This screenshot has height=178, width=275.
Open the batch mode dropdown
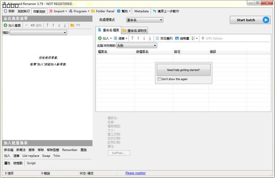144,20
